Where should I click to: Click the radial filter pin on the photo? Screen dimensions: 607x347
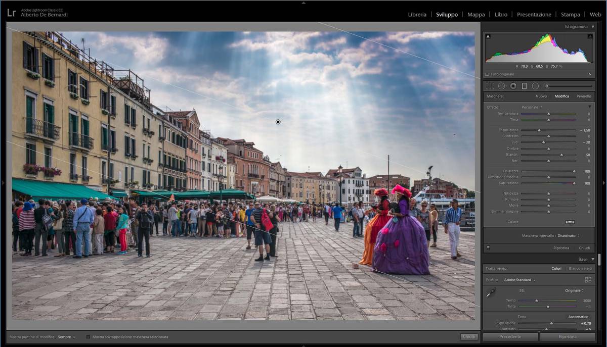pos(278,122)
